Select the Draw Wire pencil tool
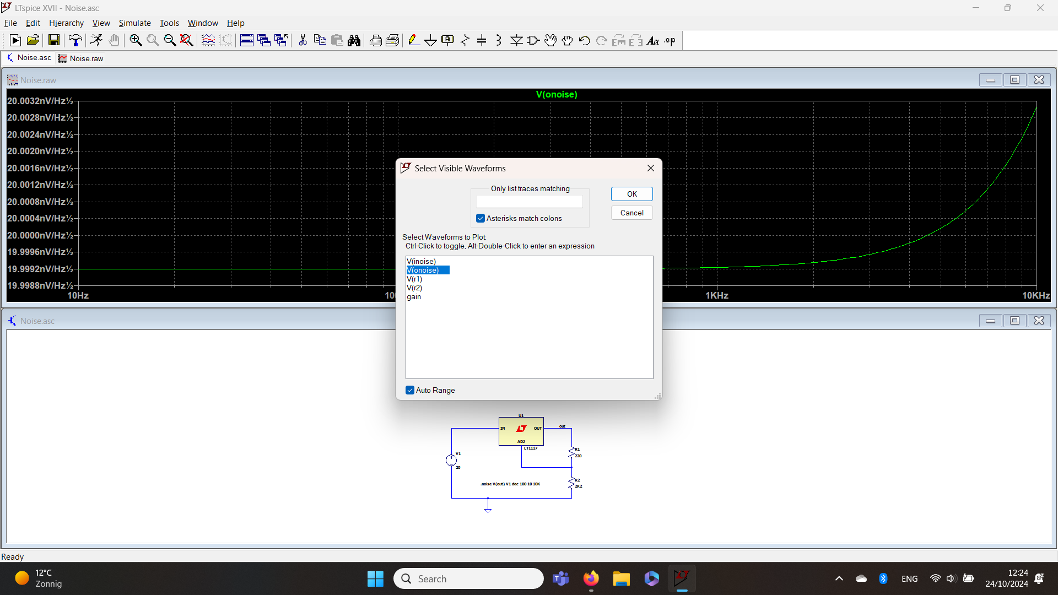The width and height of the screenshot is (1058, 595). tap(414, 40)
